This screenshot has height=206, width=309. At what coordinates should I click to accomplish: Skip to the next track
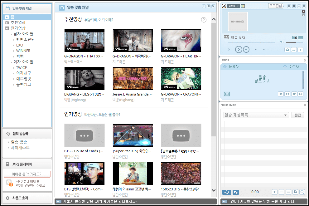[256, 50]
